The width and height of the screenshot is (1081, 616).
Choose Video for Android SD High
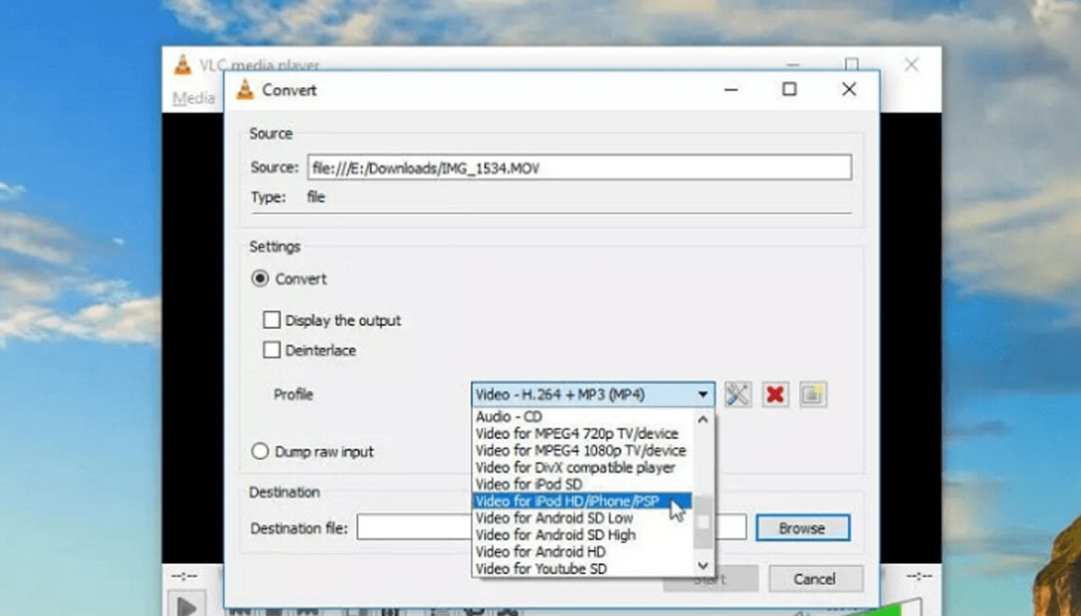coord(582,535)
